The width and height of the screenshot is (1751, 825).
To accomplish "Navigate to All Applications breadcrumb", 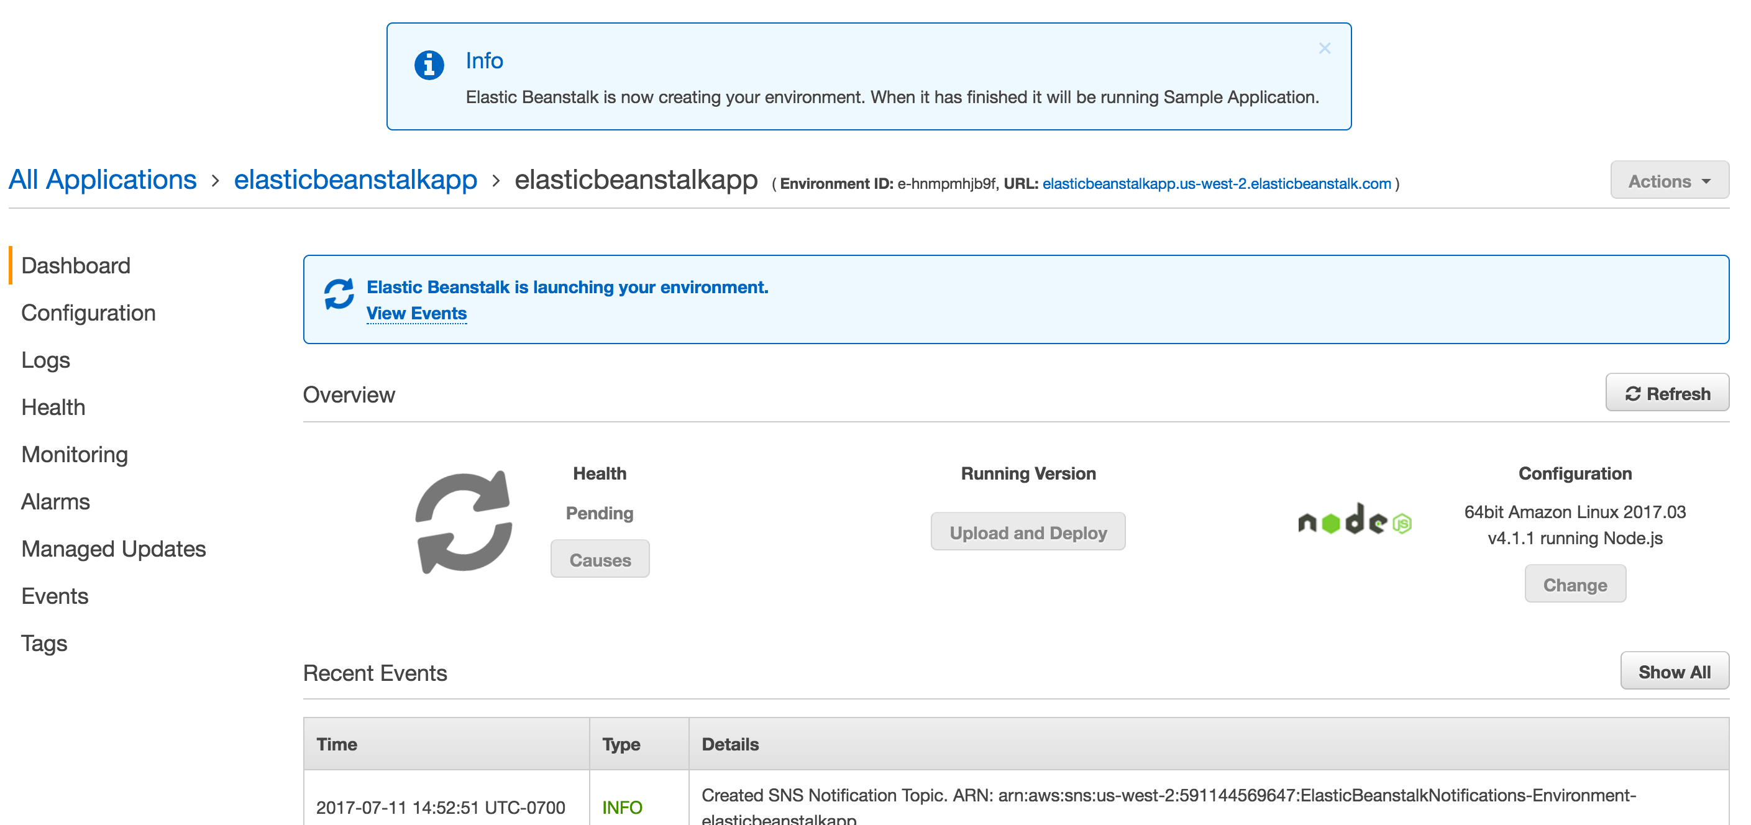I will [x=103, y=180].
